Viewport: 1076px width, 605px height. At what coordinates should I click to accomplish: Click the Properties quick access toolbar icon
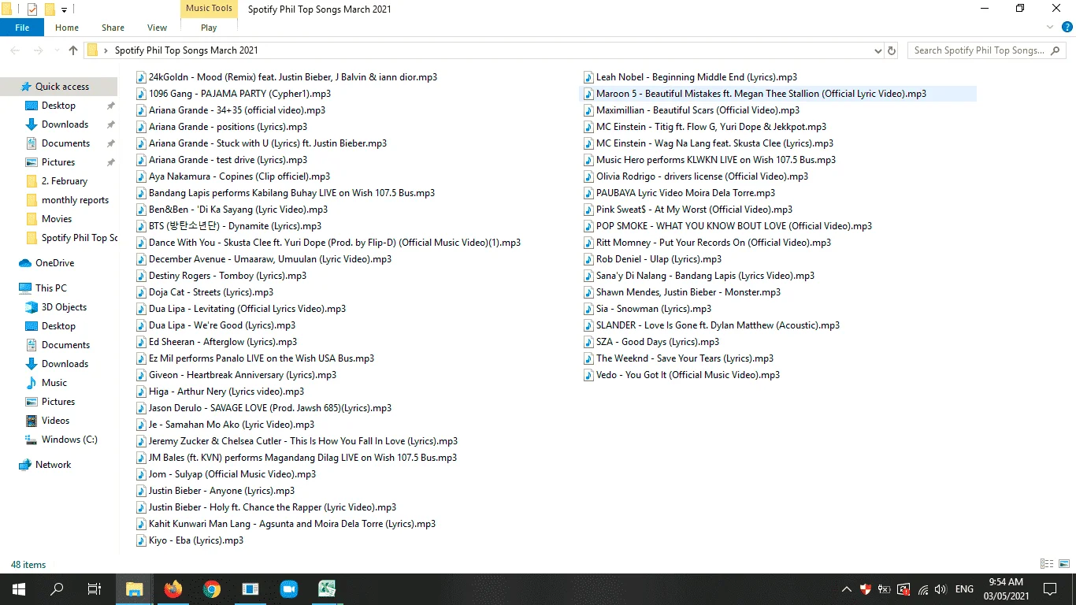click(32, 9)
